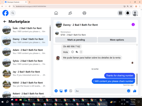The image size is (142, 106).
Task: Open WhatsApp from the taskbar
Action: [x=25, y=100]
